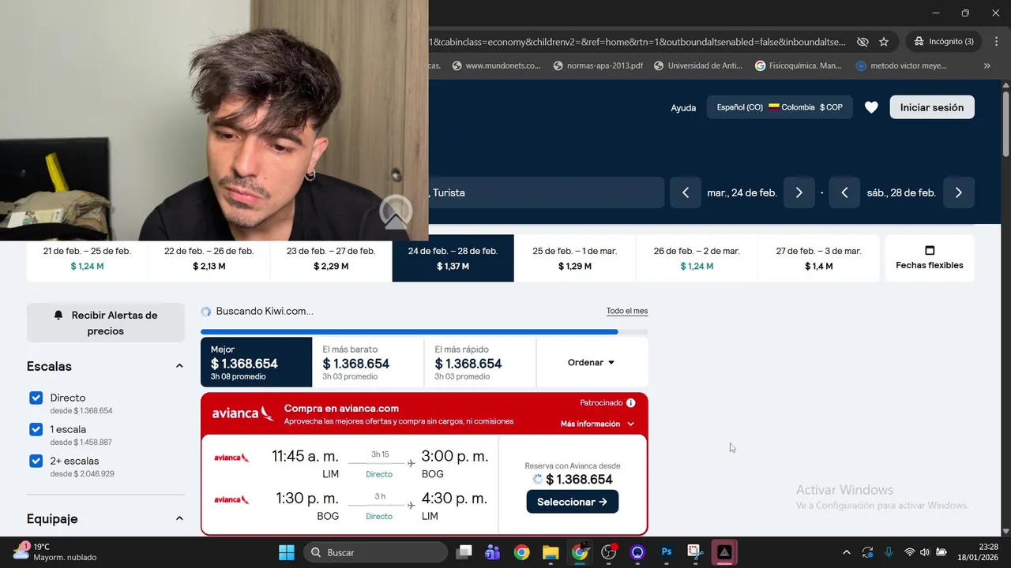Go to previous departure date

[686, 192]
